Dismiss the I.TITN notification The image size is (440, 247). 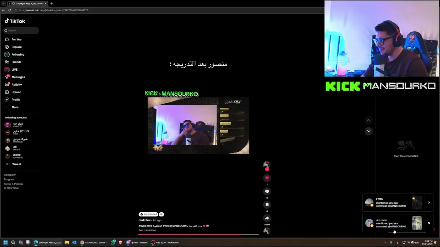429,203
